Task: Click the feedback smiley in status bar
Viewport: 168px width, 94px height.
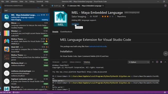Action: click(x=165, y=92)
